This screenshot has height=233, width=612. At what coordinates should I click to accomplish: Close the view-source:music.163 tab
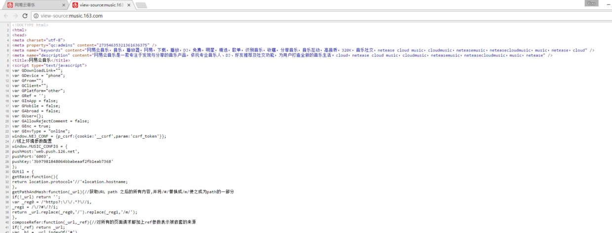click(x=128, y=5)
